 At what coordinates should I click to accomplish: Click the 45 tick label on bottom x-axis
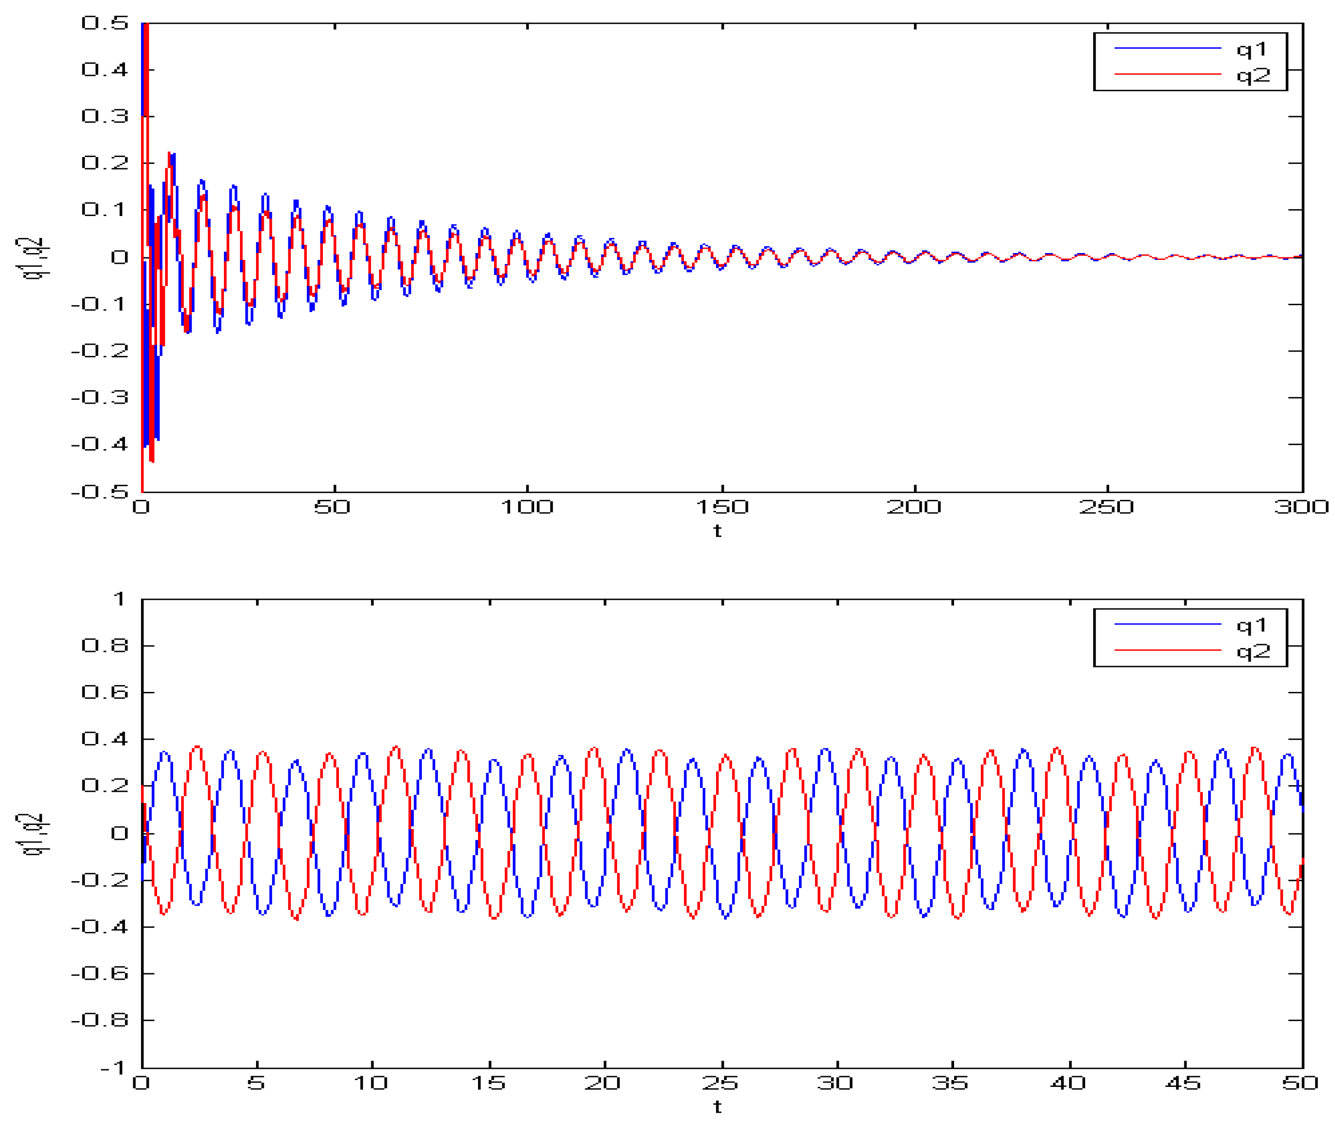[x=1183, y=1083]
